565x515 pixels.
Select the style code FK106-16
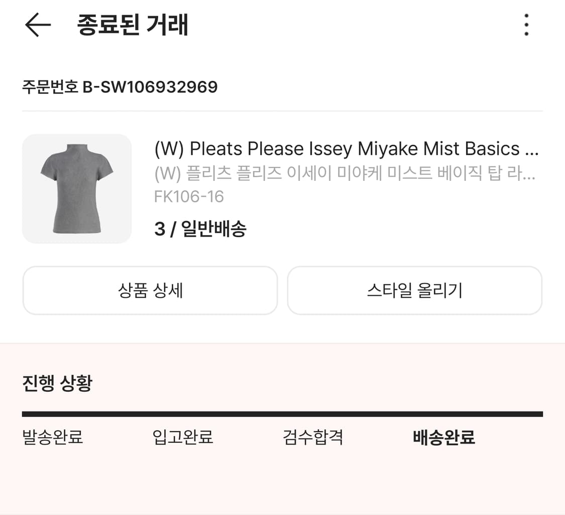coord(188,196)
